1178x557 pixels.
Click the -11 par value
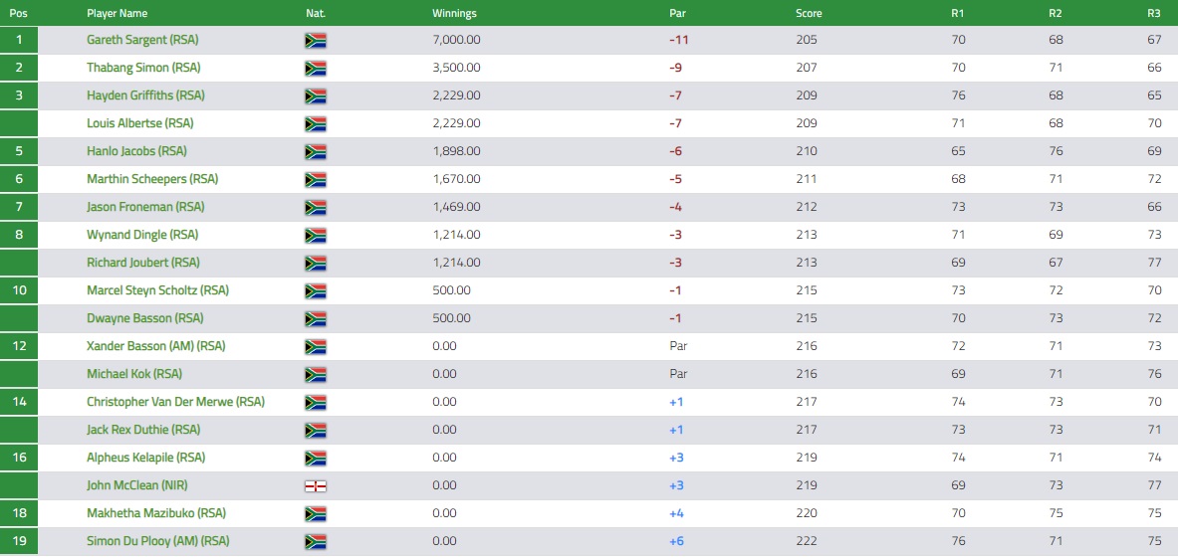click(679, 40)
